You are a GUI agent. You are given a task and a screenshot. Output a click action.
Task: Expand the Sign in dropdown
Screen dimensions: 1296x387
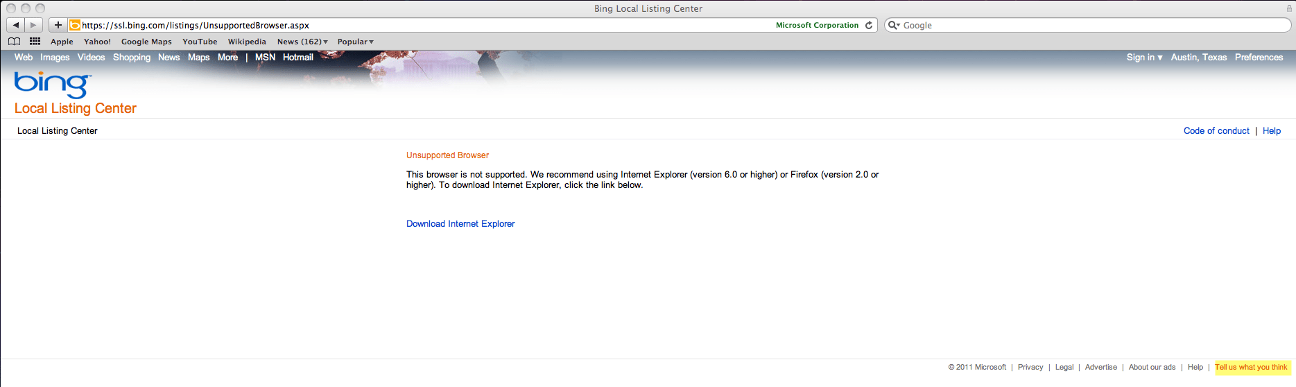(x=1144, y=58)
